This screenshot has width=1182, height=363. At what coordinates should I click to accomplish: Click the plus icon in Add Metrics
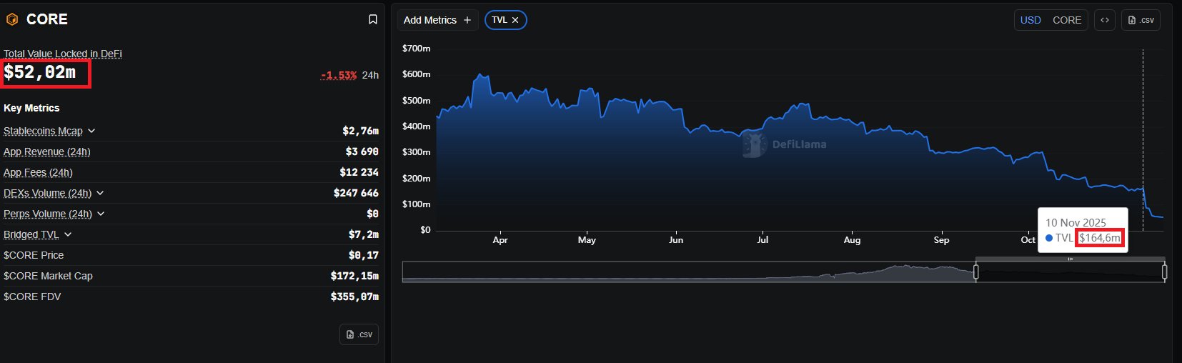coord(467,20)
